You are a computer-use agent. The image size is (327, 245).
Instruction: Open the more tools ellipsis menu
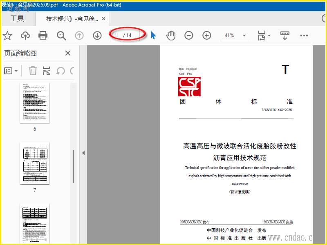pos(304,36)
